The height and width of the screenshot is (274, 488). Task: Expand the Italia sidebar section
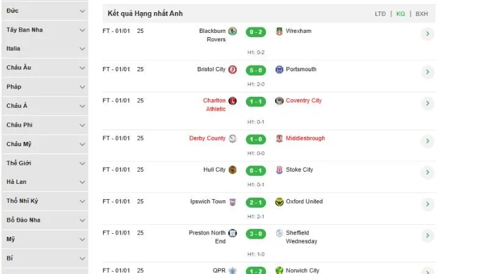coord(82,49)
